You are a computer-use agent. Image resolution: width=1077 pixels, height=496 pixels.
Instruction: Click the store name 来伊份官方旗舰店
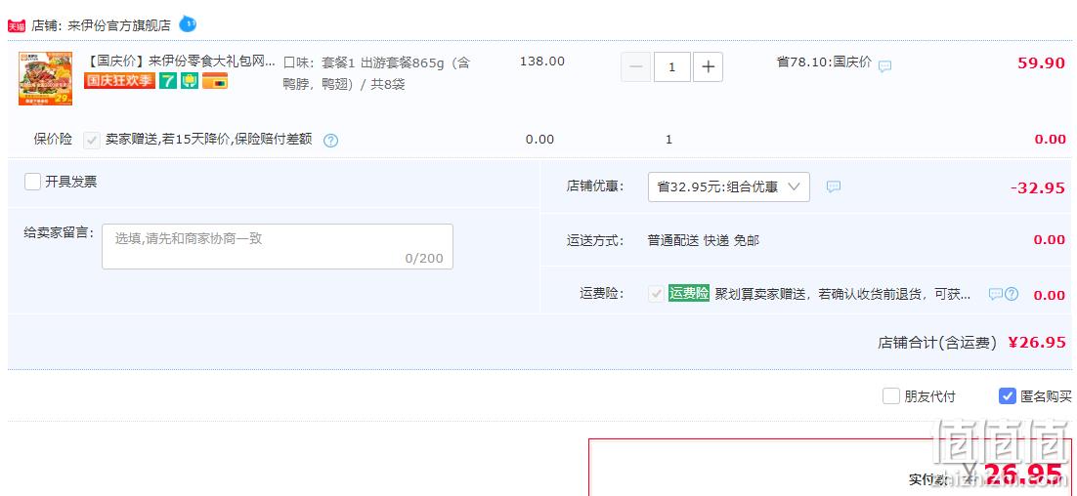click(119, 26)
